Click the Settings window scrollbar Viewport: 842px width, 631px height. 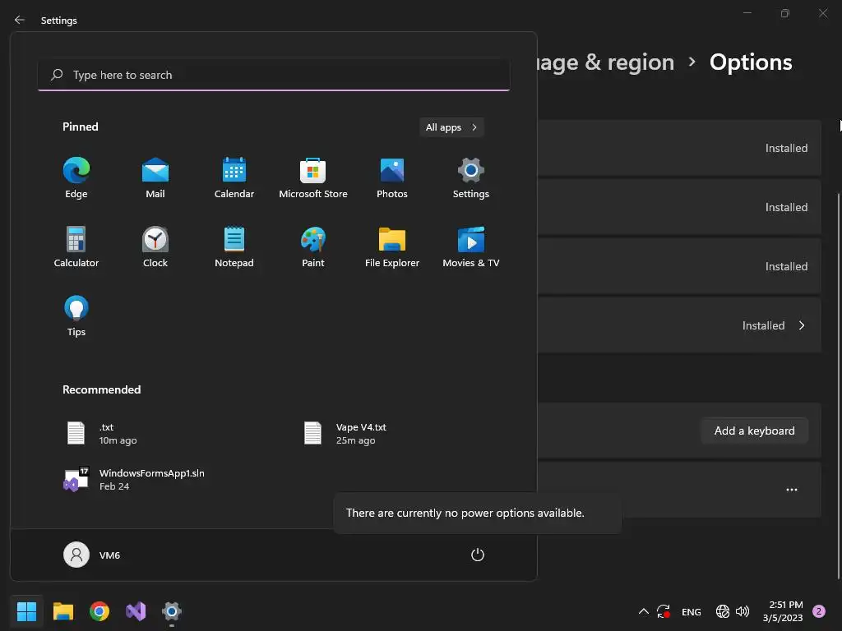pyautogui.click(x=840, y=386)
